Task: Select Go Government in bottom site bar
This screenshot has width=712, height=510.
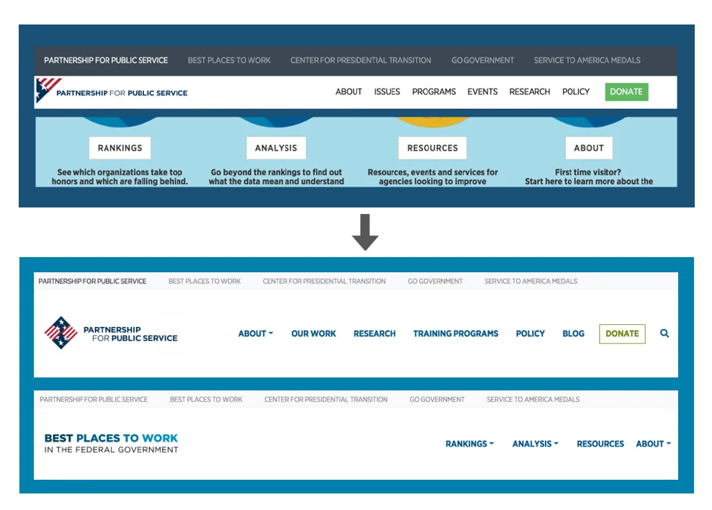Action: click(437, 400)
